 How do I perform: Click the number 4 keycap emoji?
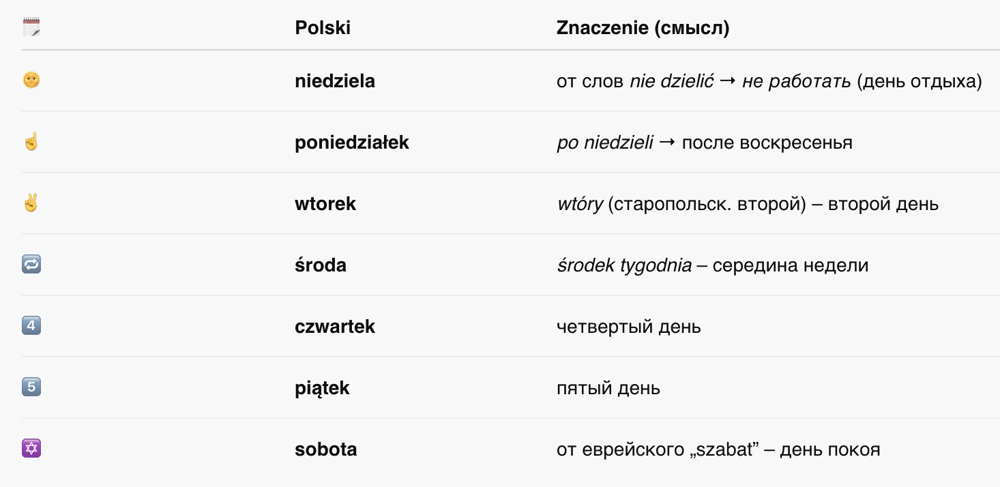pyautogui.click(x=31, y=326)
